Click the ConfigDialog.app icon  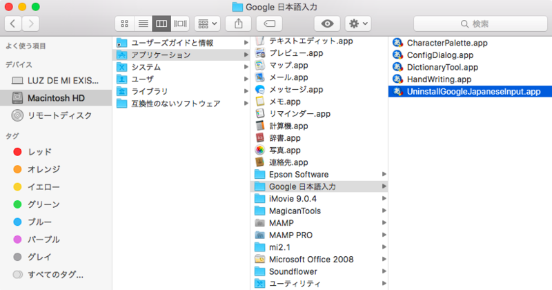pyautogui.click(x=398, y=55)
